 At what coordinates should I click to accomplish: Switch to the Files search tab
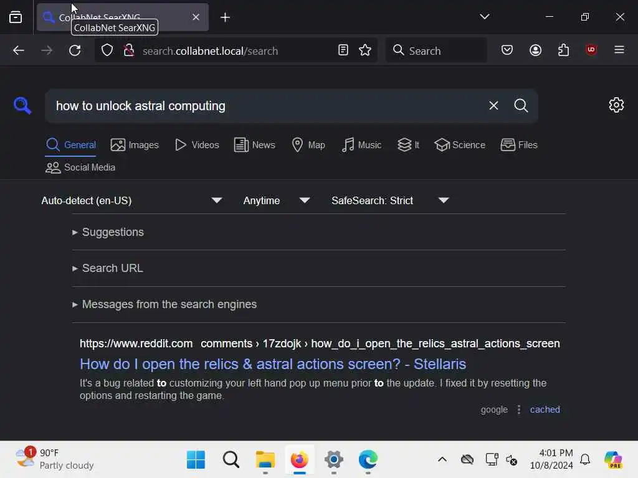[x=519, y=144]
